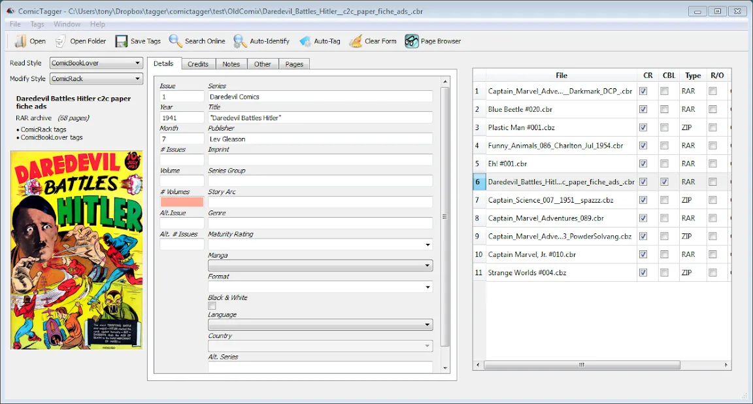This screenshot has width=753, height=404.
Task: Toggle R/O checkbox for Captain_Marvel_Adventures_089.cbr
Action: pyautogui.click(x=712, y=218)
